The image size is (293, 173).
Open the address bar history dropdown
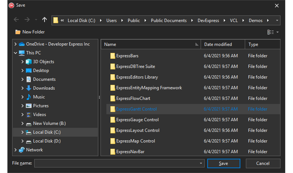[x=277, y=20]
